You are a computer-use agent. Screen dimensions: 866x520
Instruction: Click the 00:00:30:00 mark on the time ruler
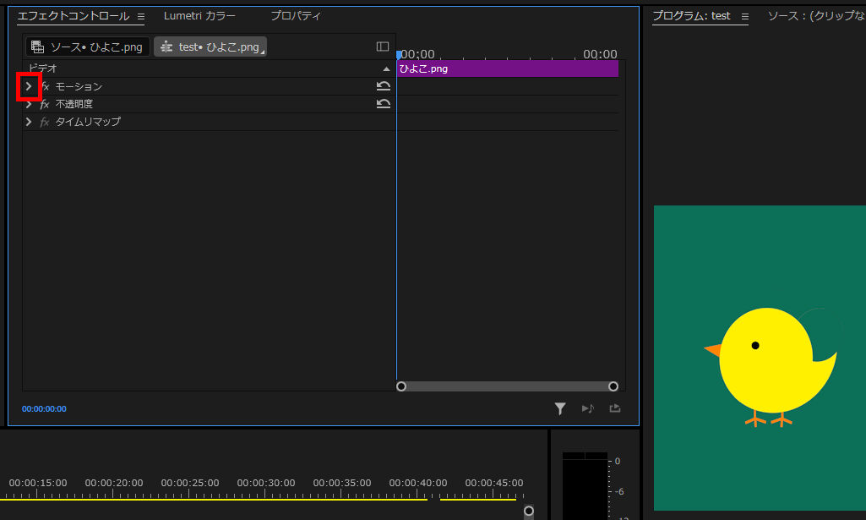coord(265,483)
